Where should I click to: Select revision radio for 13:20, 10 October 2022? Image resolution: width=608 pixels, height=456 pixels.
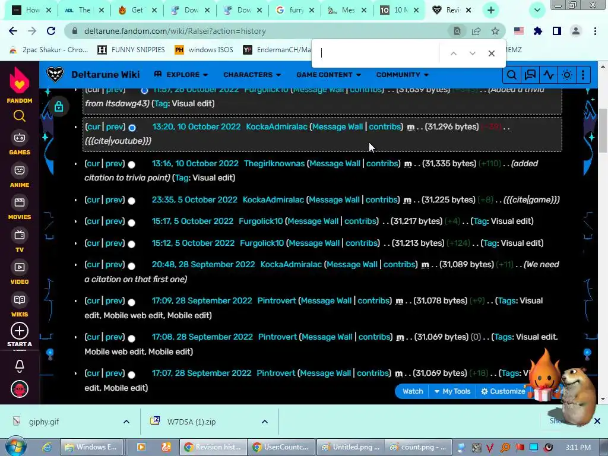tap(132, 128)
